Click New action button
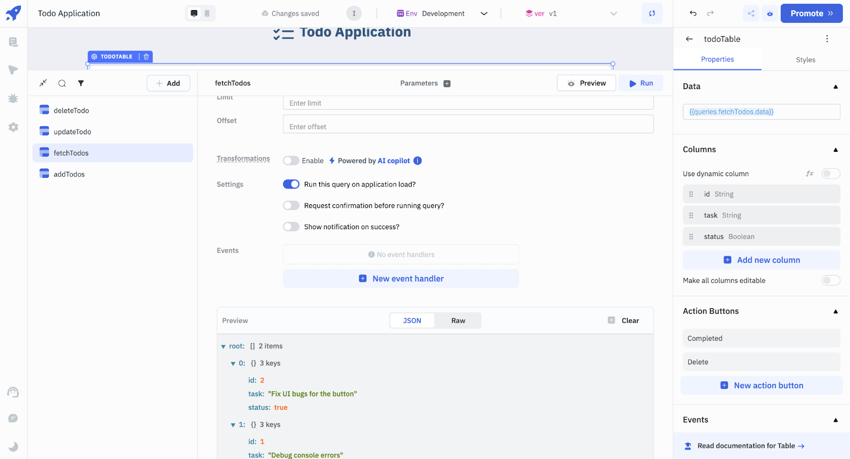850x459 pixels. coord(761,385)
